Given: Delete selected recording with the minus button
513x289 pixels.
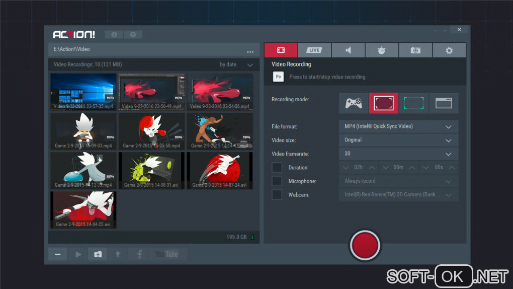Looking at the screenshot, I should pos(57,254).
